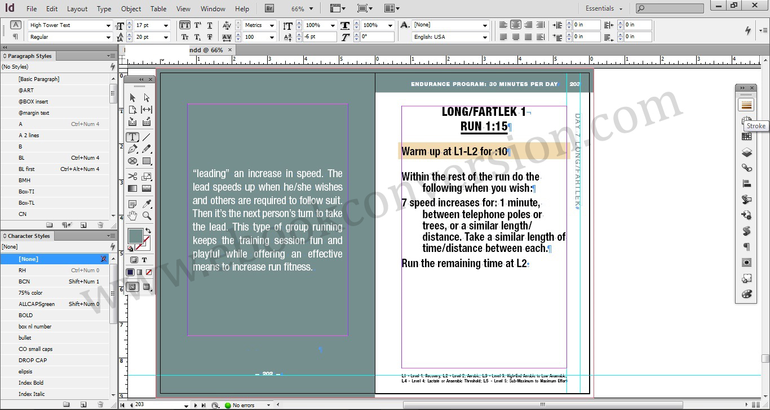The image size is (770, 410).
Task: Toggle Strikethrough formatting
Action: [x=210, y=37]
